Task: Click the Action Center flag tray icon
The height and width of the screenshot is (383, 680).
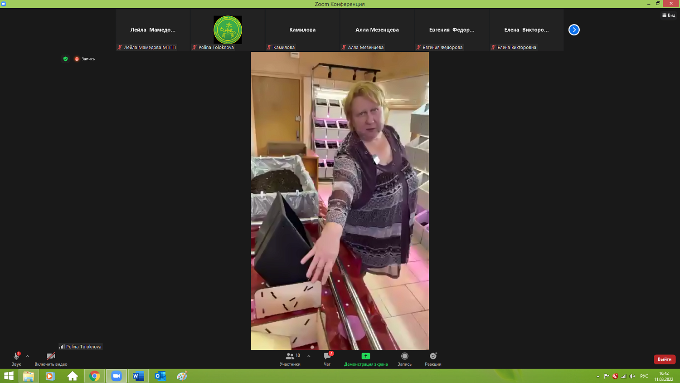Action: point(607,376)
